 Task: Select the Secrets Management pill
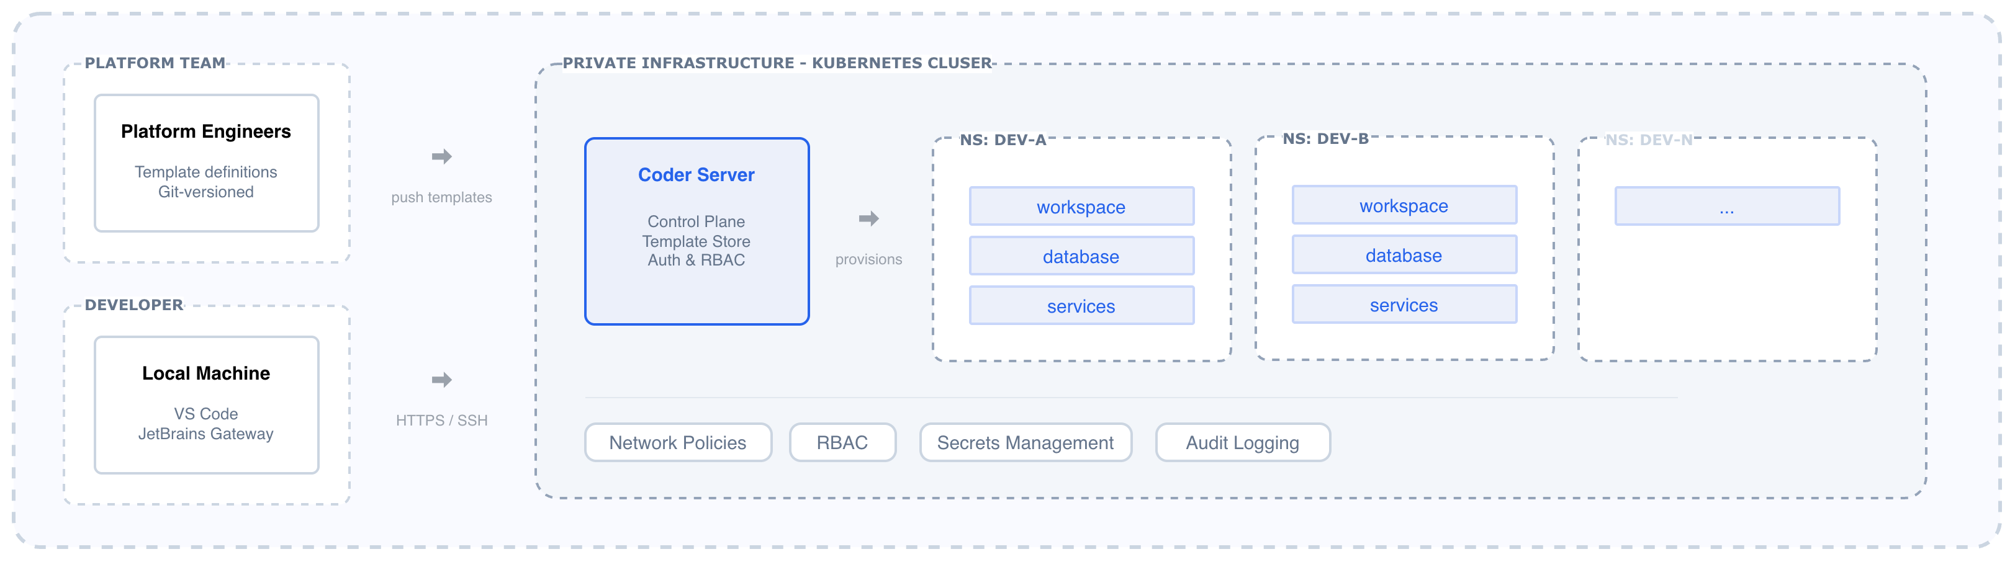click(1026, 442)
